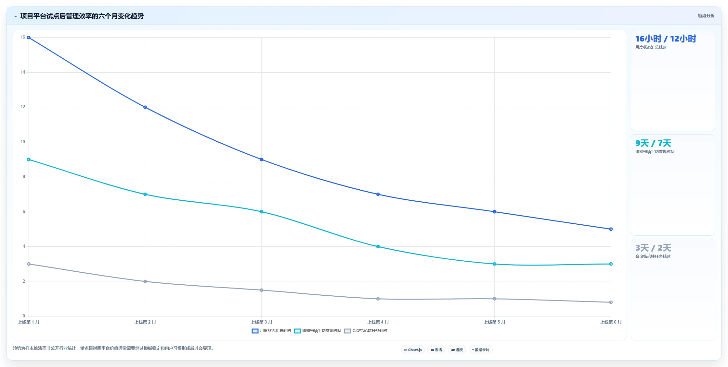
Task: Pick the gray data point at value 2, 上线第 2 月
Action: click(x=145, y=281)
